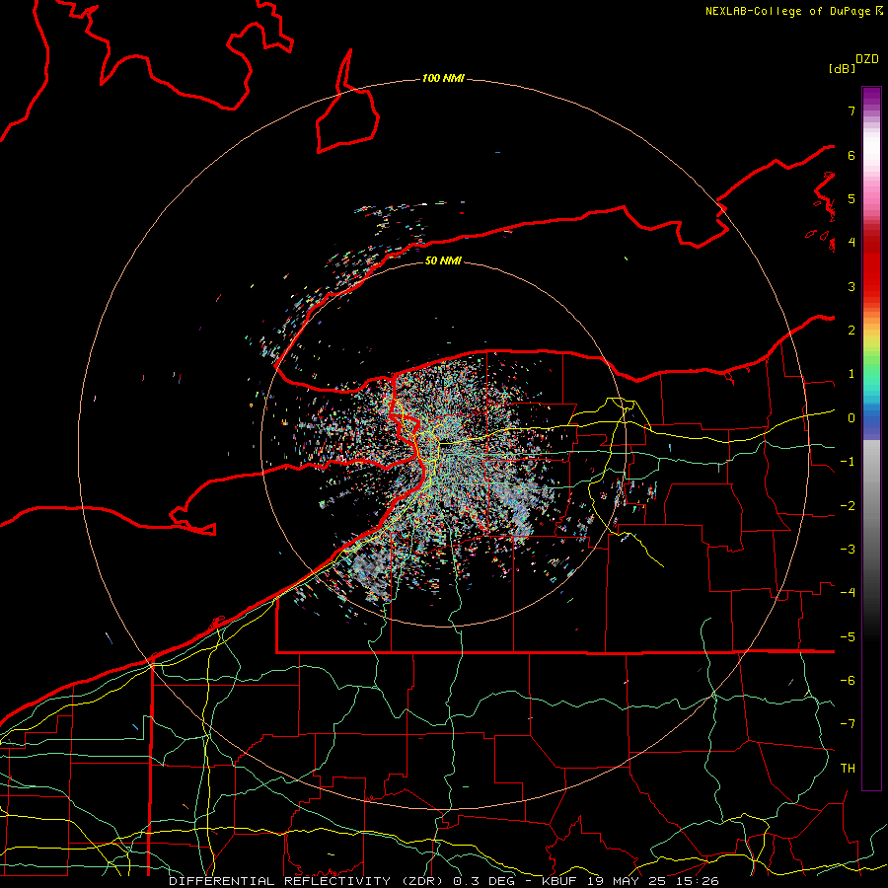
Task: Click the 7 value on the color scale
Action: click(x=851, y=111)
